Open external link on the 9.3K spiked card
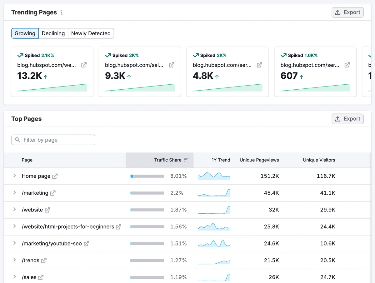375x283 pixels. (171, 65)
